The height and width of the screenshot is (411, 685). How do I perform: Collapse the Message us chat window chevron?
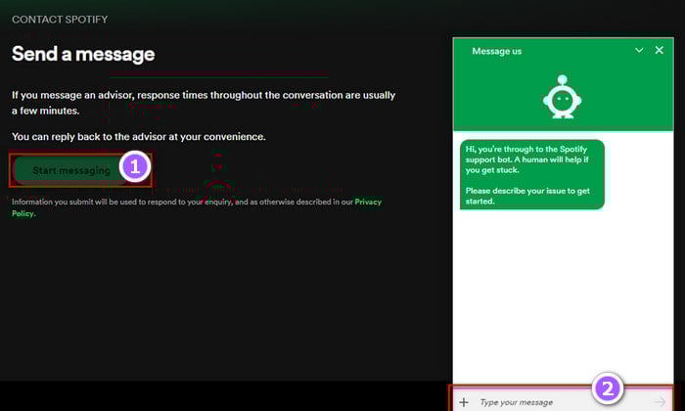pyautogui.click(x=639, y=51)
